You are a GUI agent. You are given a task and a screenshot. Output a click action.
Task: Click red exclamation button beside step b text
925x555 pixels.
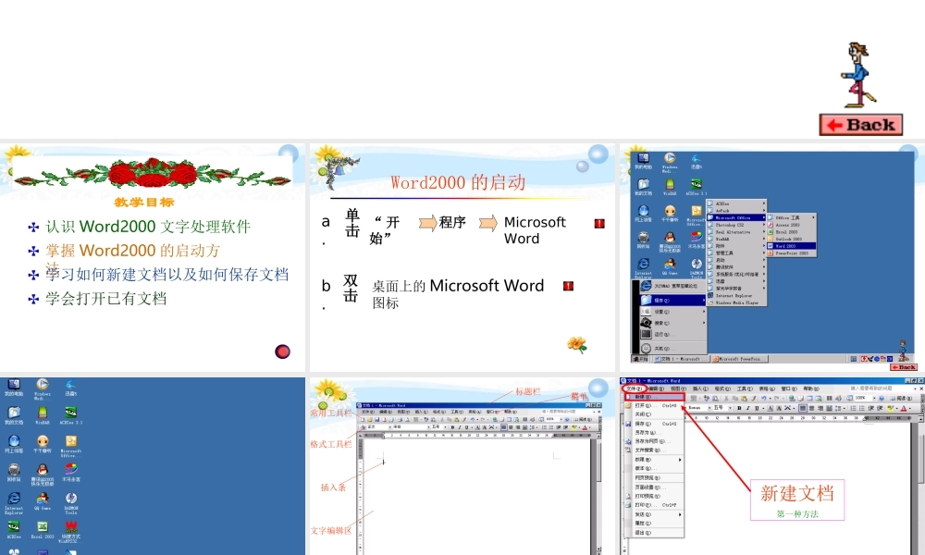(x=568, y=286)
